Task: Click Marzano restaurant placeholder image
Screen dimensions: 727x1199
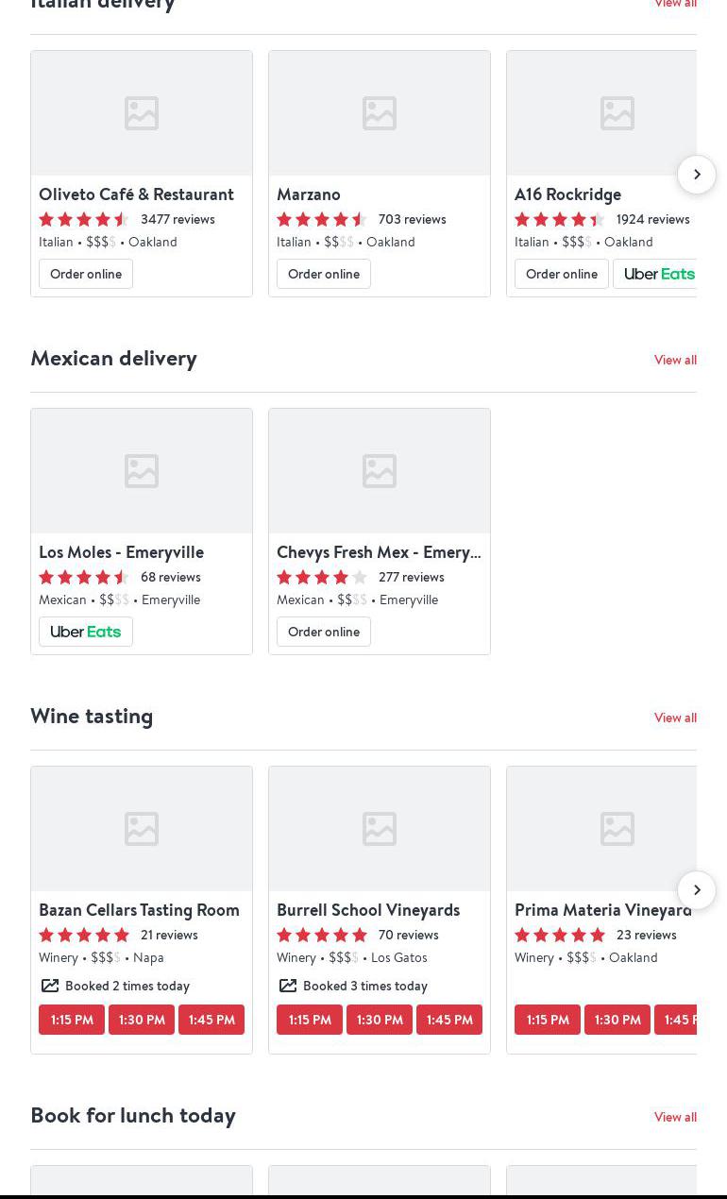Action: (380, 113)
